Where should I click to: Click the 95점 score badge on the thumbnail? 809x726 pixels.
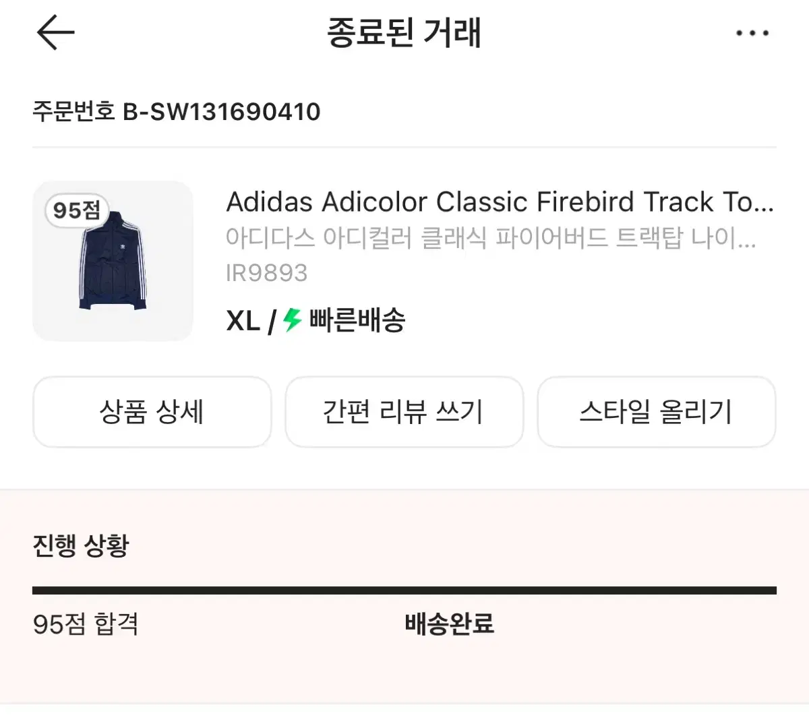click(74, 211)
